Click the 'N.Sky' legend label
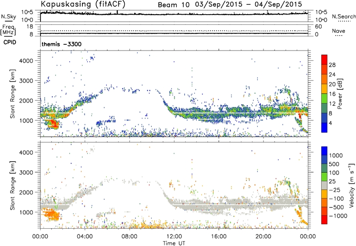Image resolution: width=356 pixels, height=246 pixels. [x=8, y=16]
